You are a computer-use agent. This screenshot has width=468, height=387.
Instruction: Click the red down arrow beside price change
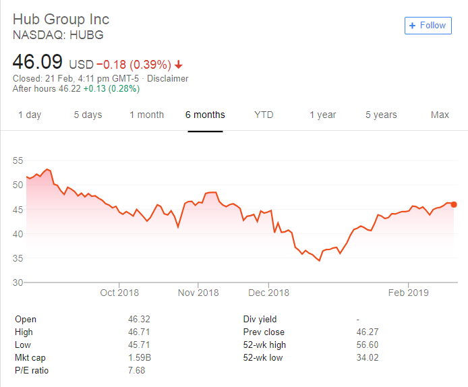point(178,65)
